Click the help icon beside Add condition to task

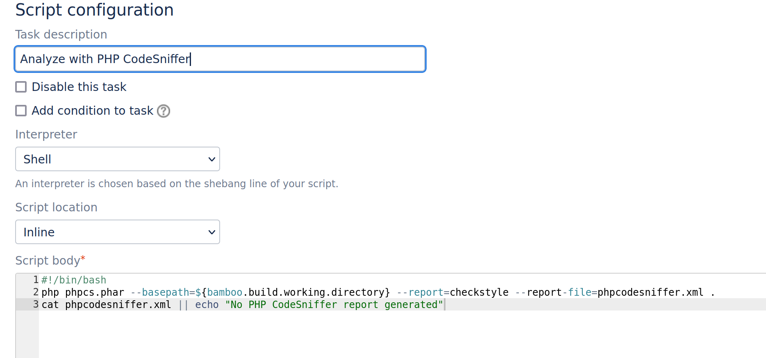coord(164,111)
